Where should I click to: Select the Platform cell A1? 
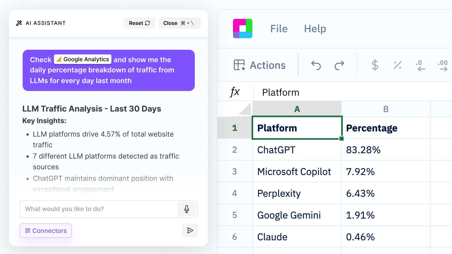point(297,128)
